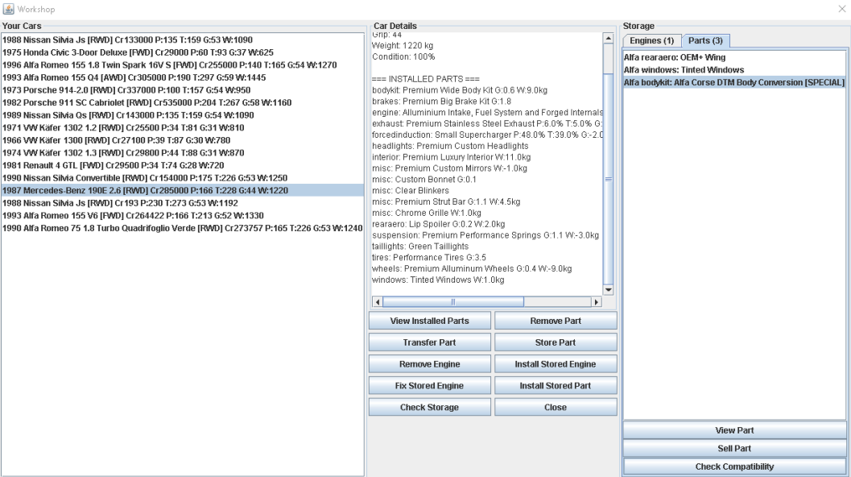
Task: Click the Java app icon in the title bar
Action: 8,9
